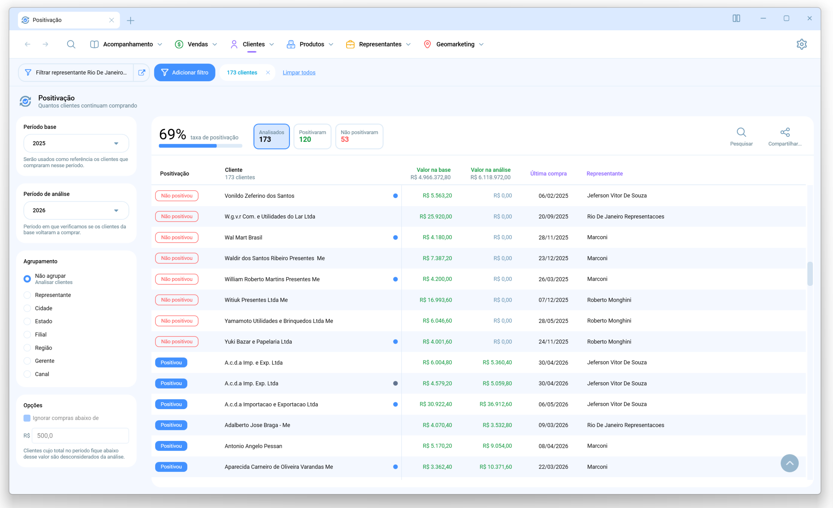Click blue dot on Yuki Bazar row
Screen dimensions: 833x508
coord(395,341)
